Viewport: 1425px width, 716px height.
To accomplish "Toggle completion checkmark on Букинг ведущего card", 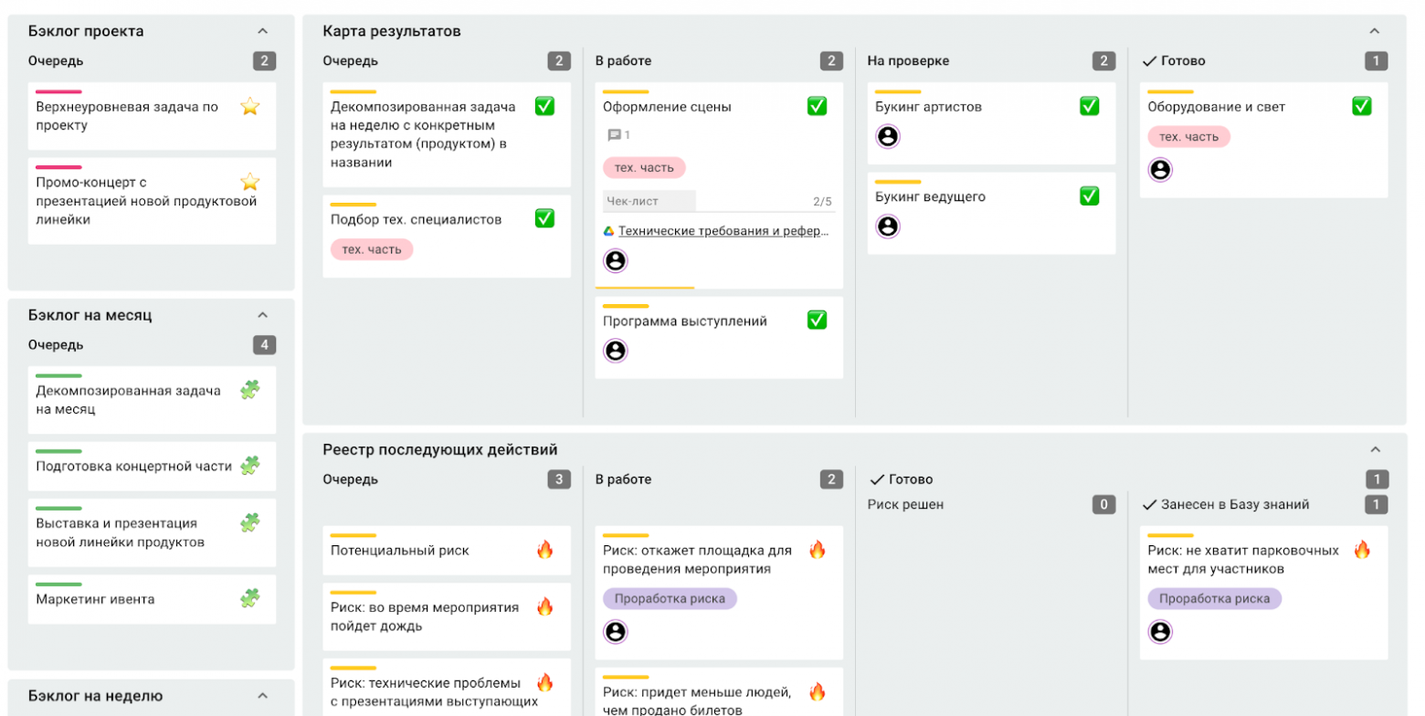I will click(1091, 196).
